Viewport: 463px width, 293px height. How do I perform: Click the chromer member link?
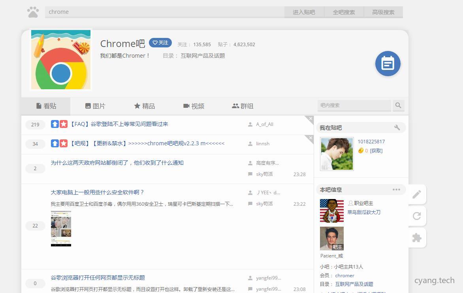(x=344, y=275)
